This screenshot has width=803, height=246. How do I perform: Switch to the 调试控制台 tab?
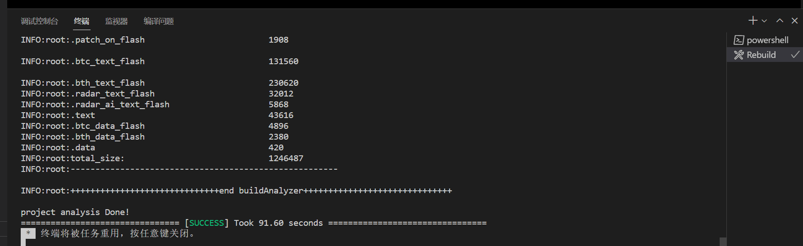40,21
